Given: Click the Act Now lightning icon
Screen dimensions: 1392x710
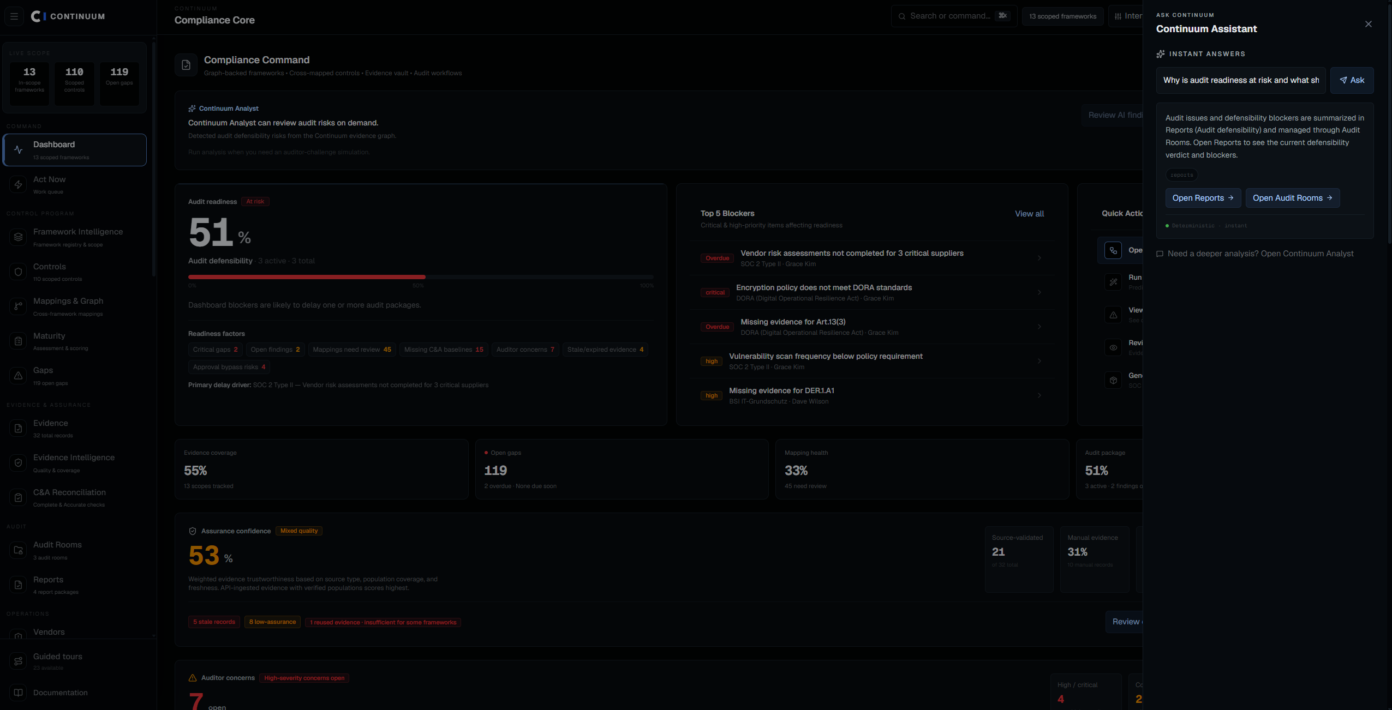Looking at the screenshot, I should point(19,185).
